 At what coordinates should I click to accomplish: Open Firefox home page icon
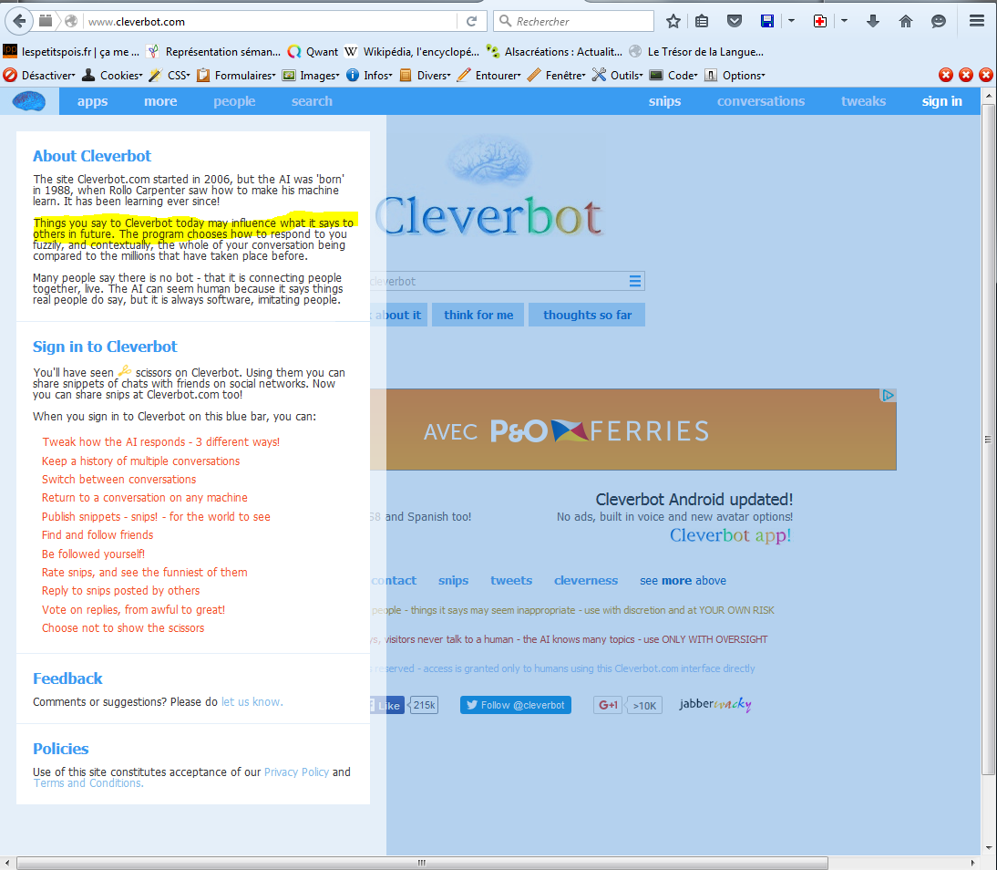pyautogui.click(x=905, y=21)
